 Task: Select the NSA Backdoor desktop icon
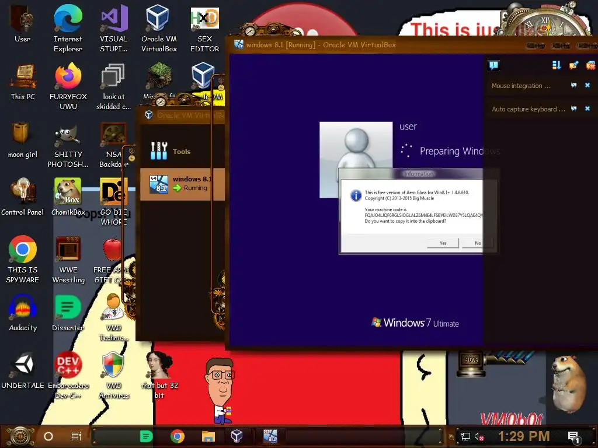coord(113,145)
